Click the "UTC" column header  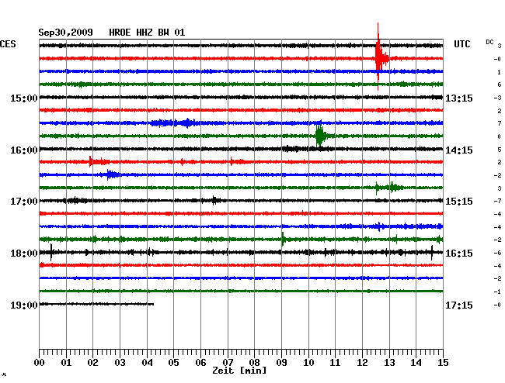click(461, 44)
